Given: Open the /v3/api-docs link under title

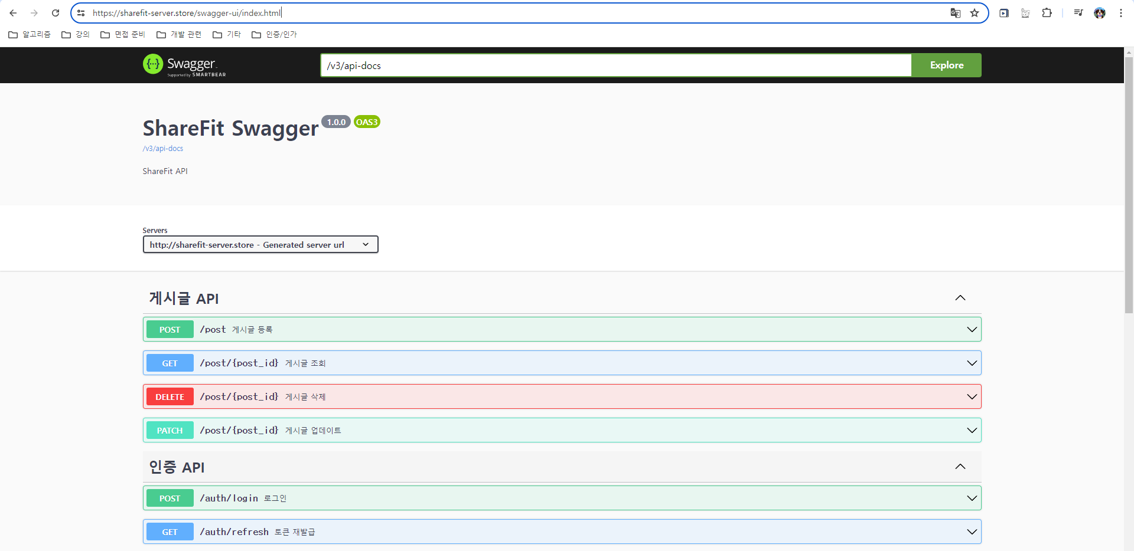Looking at the screenshot, I should [163, 149].
